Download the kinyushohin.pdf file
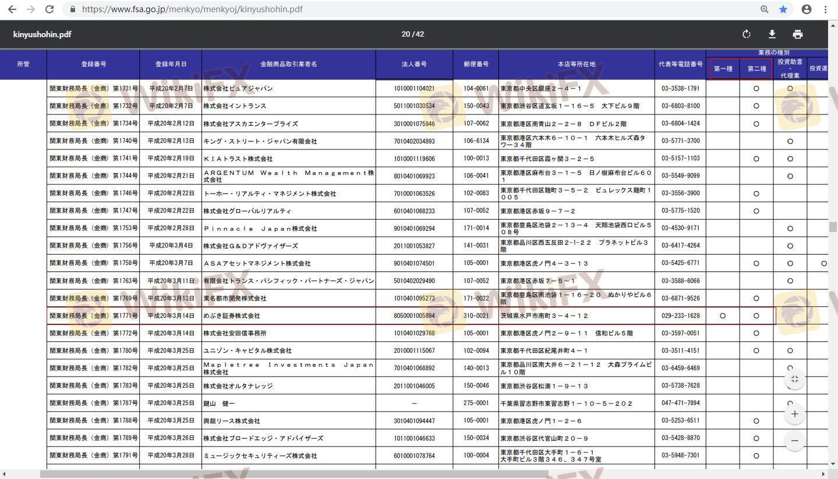 click(x=772, y=34)
